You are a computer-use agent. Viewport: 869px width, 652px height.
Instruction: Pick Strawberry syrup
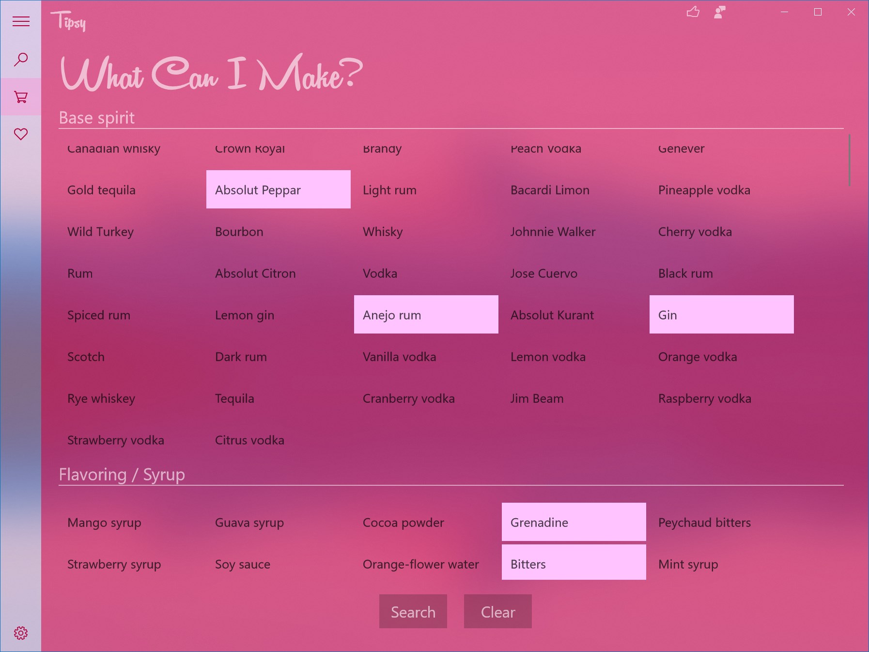tap(131, 562)
